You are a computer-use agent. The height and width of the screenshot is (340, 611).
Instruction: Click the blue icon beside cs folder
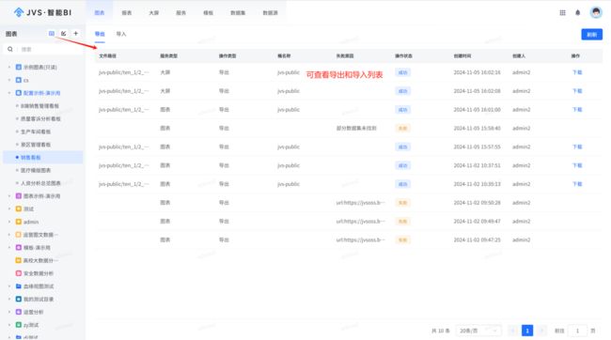tap(18, 80)
